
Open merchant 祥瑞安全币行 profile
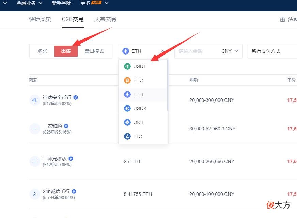57,97
